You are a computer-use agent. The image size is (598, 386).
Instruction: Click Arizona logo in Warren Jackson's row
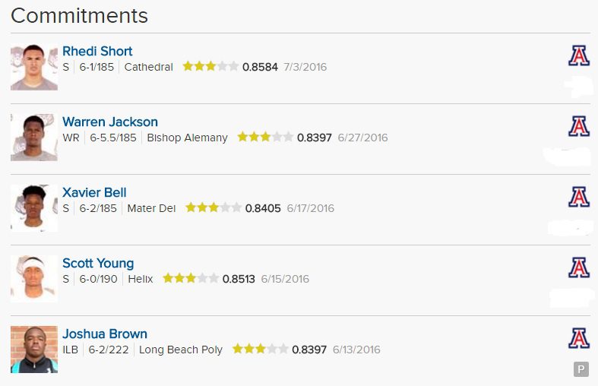click(579, 126)
